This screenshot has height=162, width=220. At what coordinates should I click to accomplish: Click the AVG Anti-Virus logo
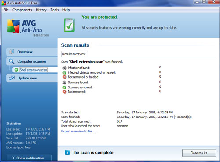pos(28,28)
